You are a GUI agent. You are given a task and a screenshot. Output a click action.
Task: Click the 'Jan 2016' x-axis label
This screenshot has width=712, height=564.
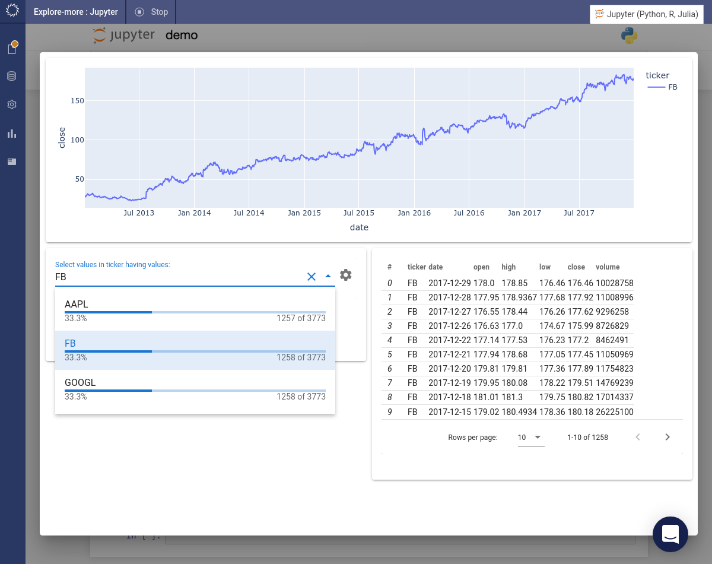[x=414, y=213]
